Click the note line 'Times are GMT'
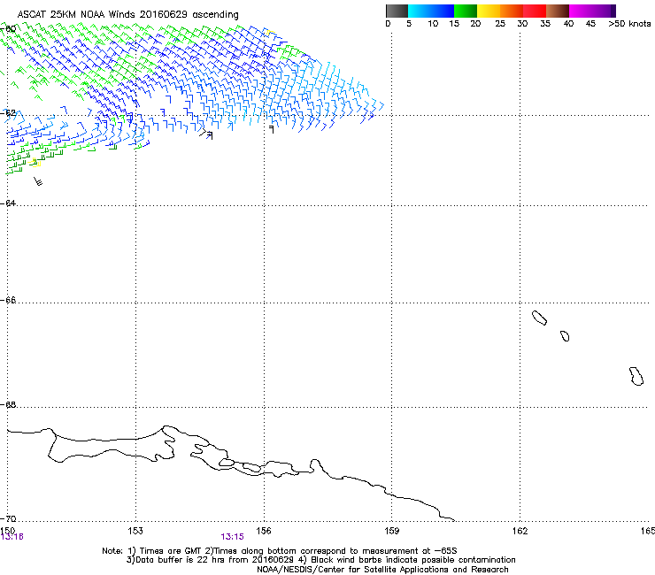Image resolution: width=655 pixels, height=575 pixels. click(x=171, y=551)
